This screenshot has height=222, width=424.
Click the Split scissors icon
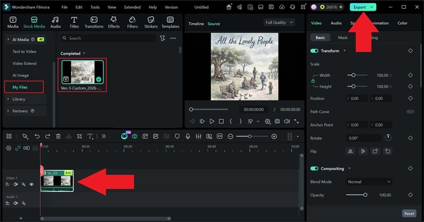pyautogui.click(x=69, y=136)
